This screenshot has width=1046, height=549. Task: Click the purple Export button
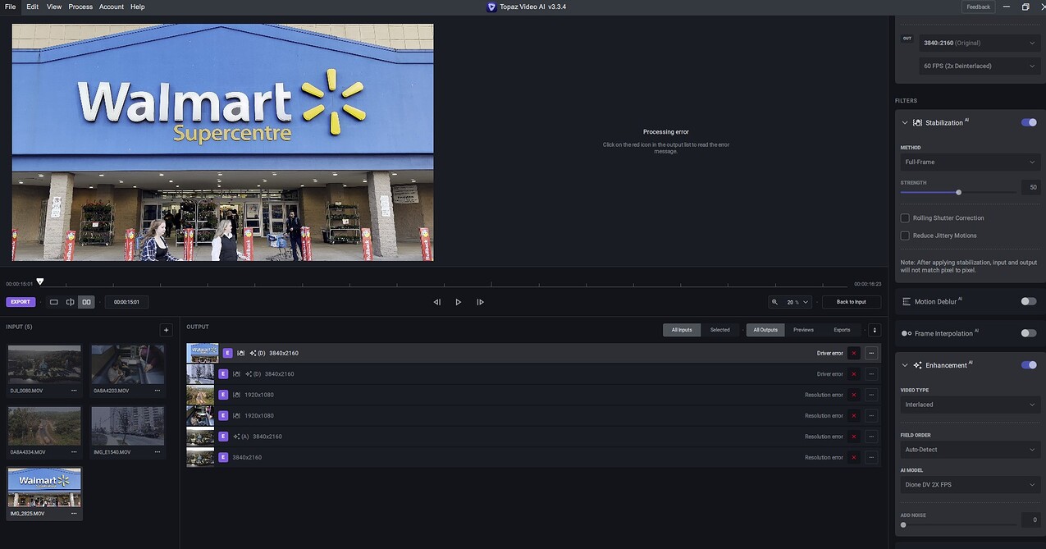[x=21, y=302]
